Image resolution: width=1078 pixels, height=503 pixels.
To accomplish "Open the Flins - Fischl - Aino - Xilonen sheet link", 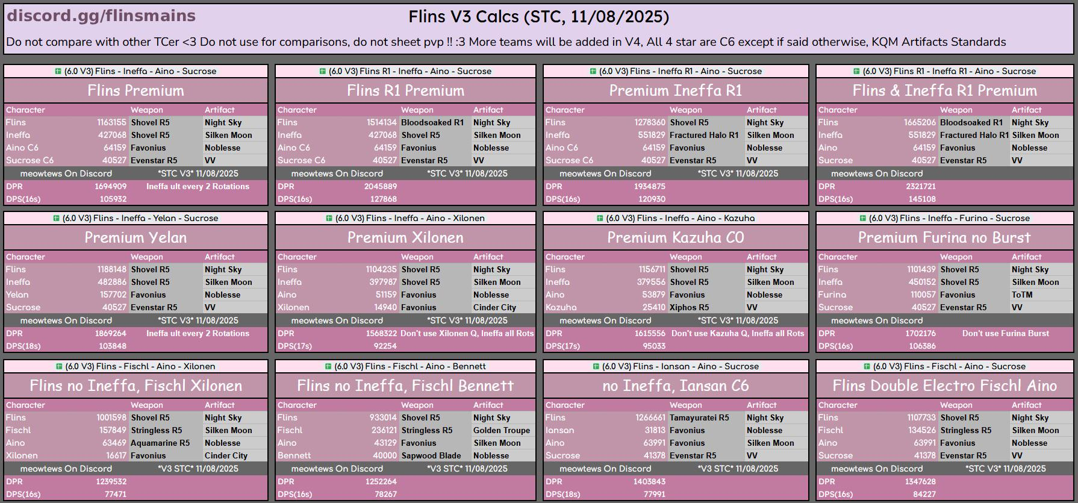I will [140, 366].
